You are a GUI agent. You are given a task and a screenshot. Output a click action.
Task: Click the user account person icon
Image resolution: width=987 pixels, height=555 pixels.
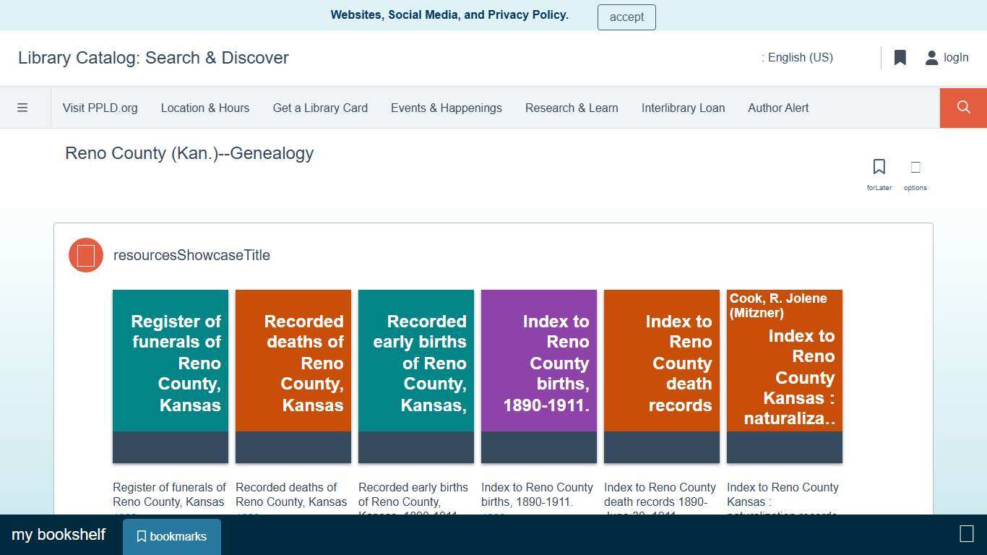(x=931, y=57)
